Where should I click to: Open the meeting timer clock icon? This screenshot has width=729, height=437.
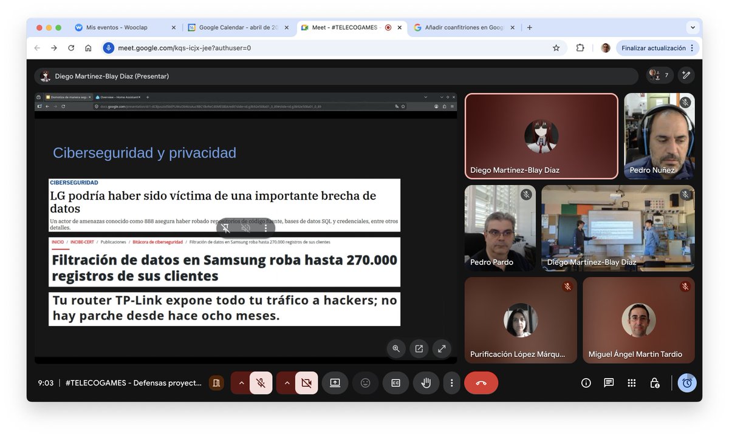pos(687,383)
